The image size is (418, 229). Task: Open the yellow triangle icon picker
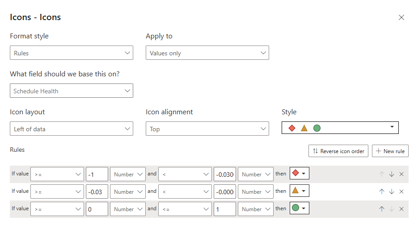click(x=300, y=191)
